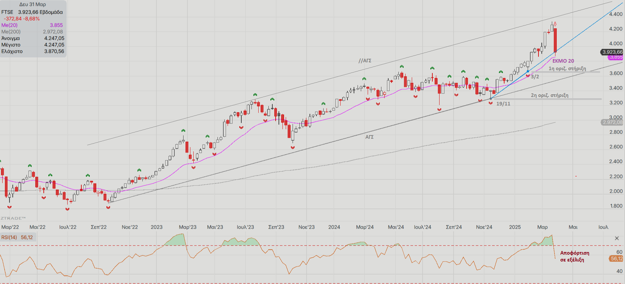The height and width of the screenshot is (284, 625).
Task: Select the gray anchor point near 19/11
Action: pyautogui.click(x=490, y=99)
